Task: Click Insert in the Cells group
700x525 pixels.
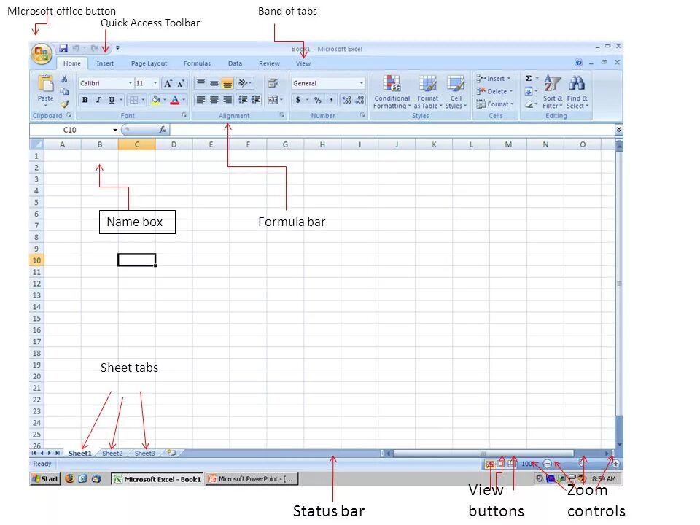Action: 494,79
